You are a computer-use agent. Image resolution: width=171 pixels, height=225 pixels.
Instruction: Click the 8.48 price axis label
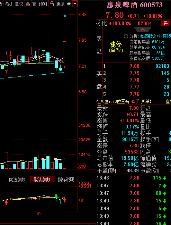point(82,15)
